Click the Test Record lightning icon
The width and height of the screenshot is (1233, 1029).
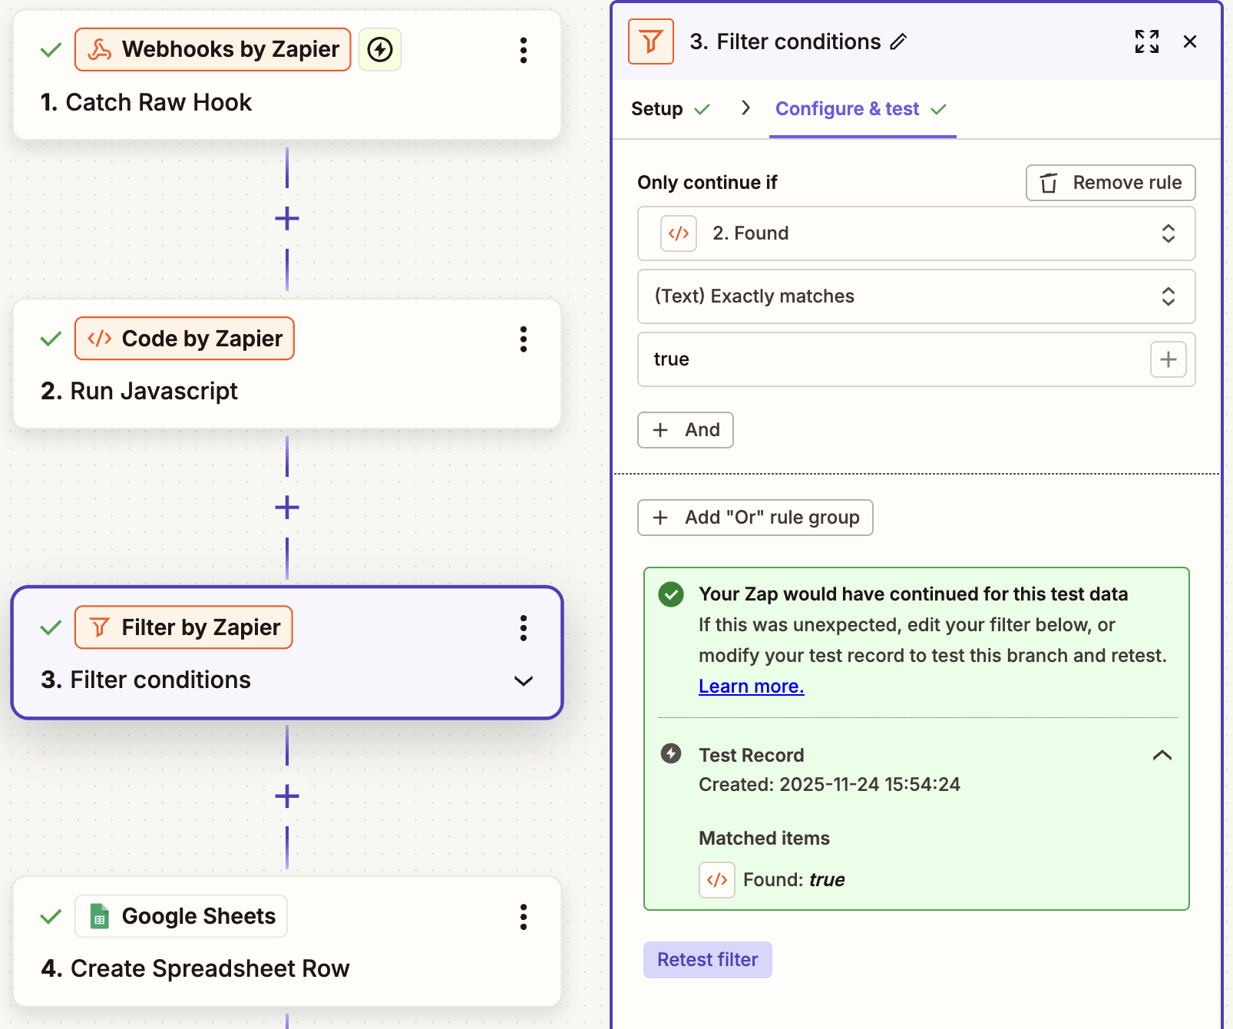(x=671, y=753)
